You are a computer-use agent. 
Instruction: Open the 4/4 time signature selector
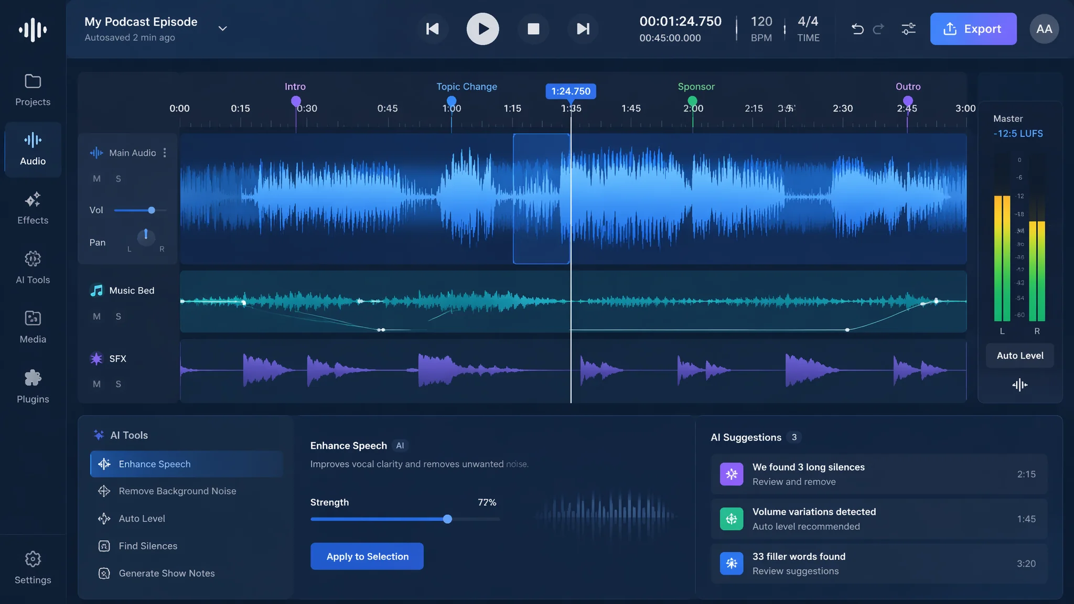[808, 29]
